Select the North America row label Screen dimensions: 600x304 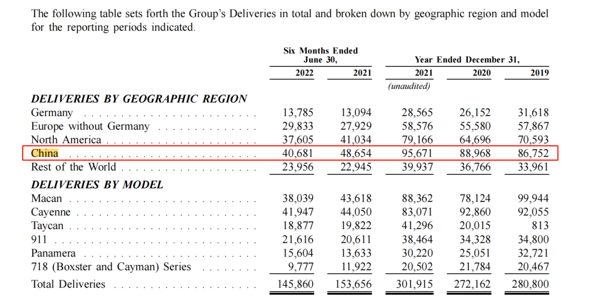click(66, 139)
